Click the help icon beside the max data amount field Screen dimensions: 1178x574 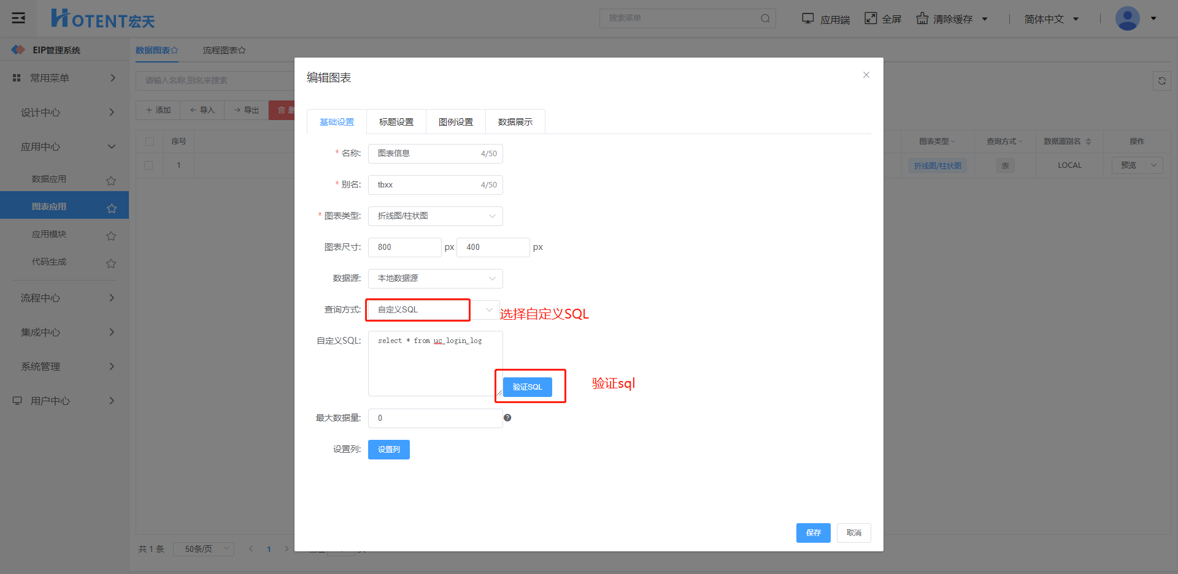coord(507,418)
